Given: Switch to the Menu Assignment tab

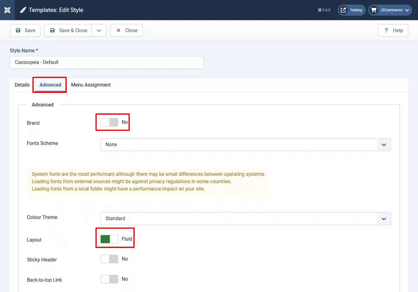Looking at the screenshot, I should (x=91, y=85).
